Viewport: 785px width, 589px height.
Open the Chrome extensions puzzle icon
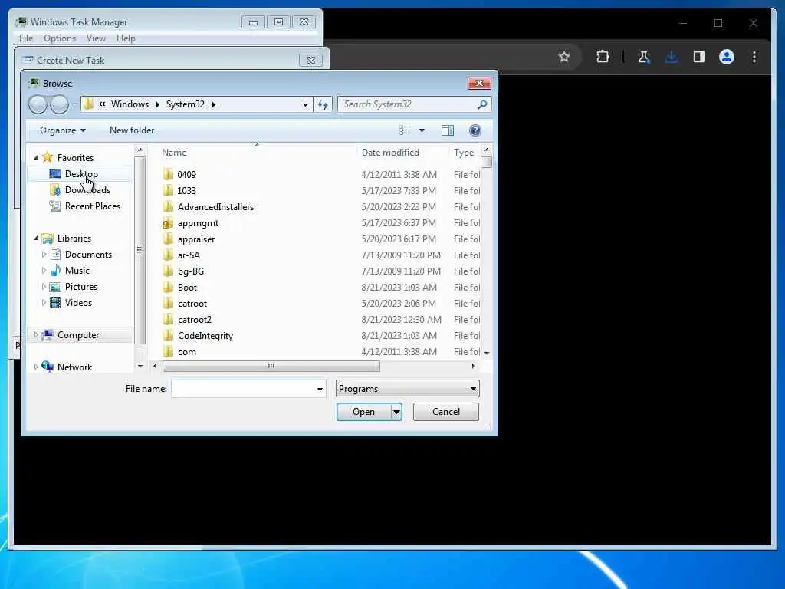603,57
